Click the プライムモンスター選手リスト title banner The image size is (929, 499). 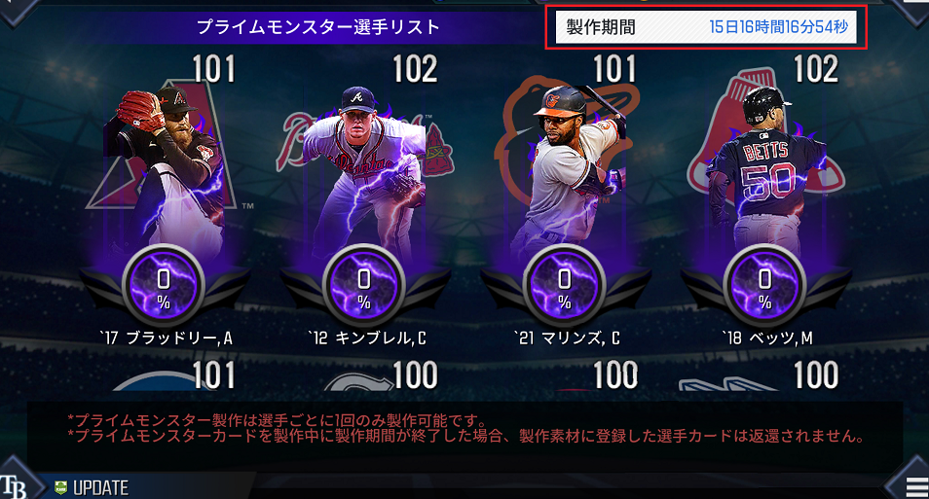318,27
